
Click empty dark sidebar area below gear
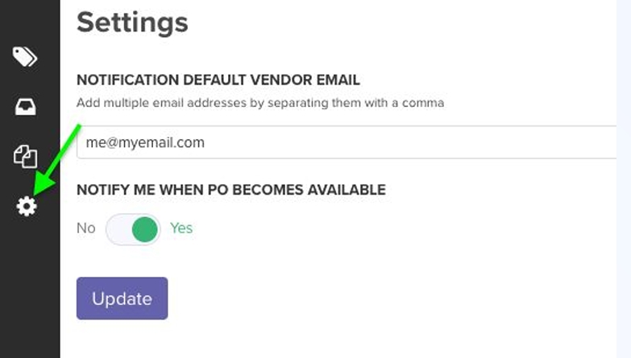pos(29,290)
